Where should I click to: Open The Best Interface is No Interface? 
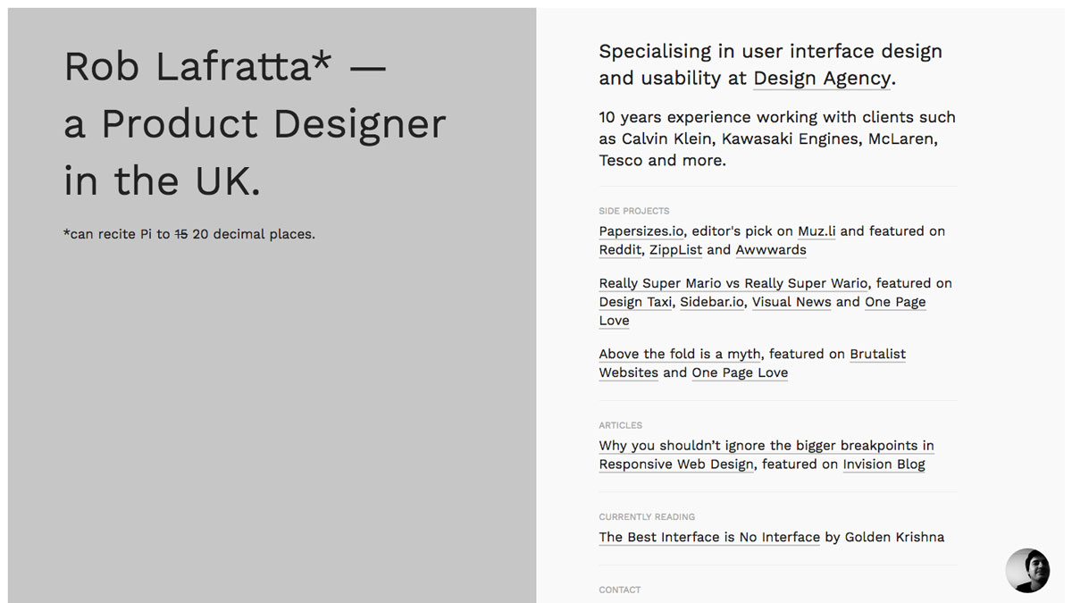709,537
